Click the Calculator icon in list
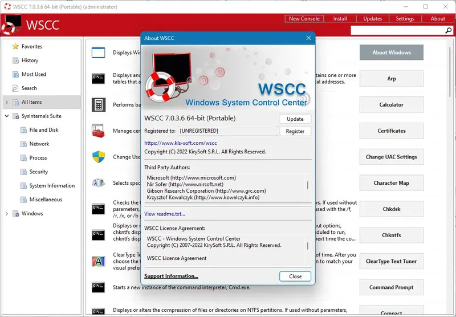The height and width of the screenshot is (317, 456). (98, 105)
